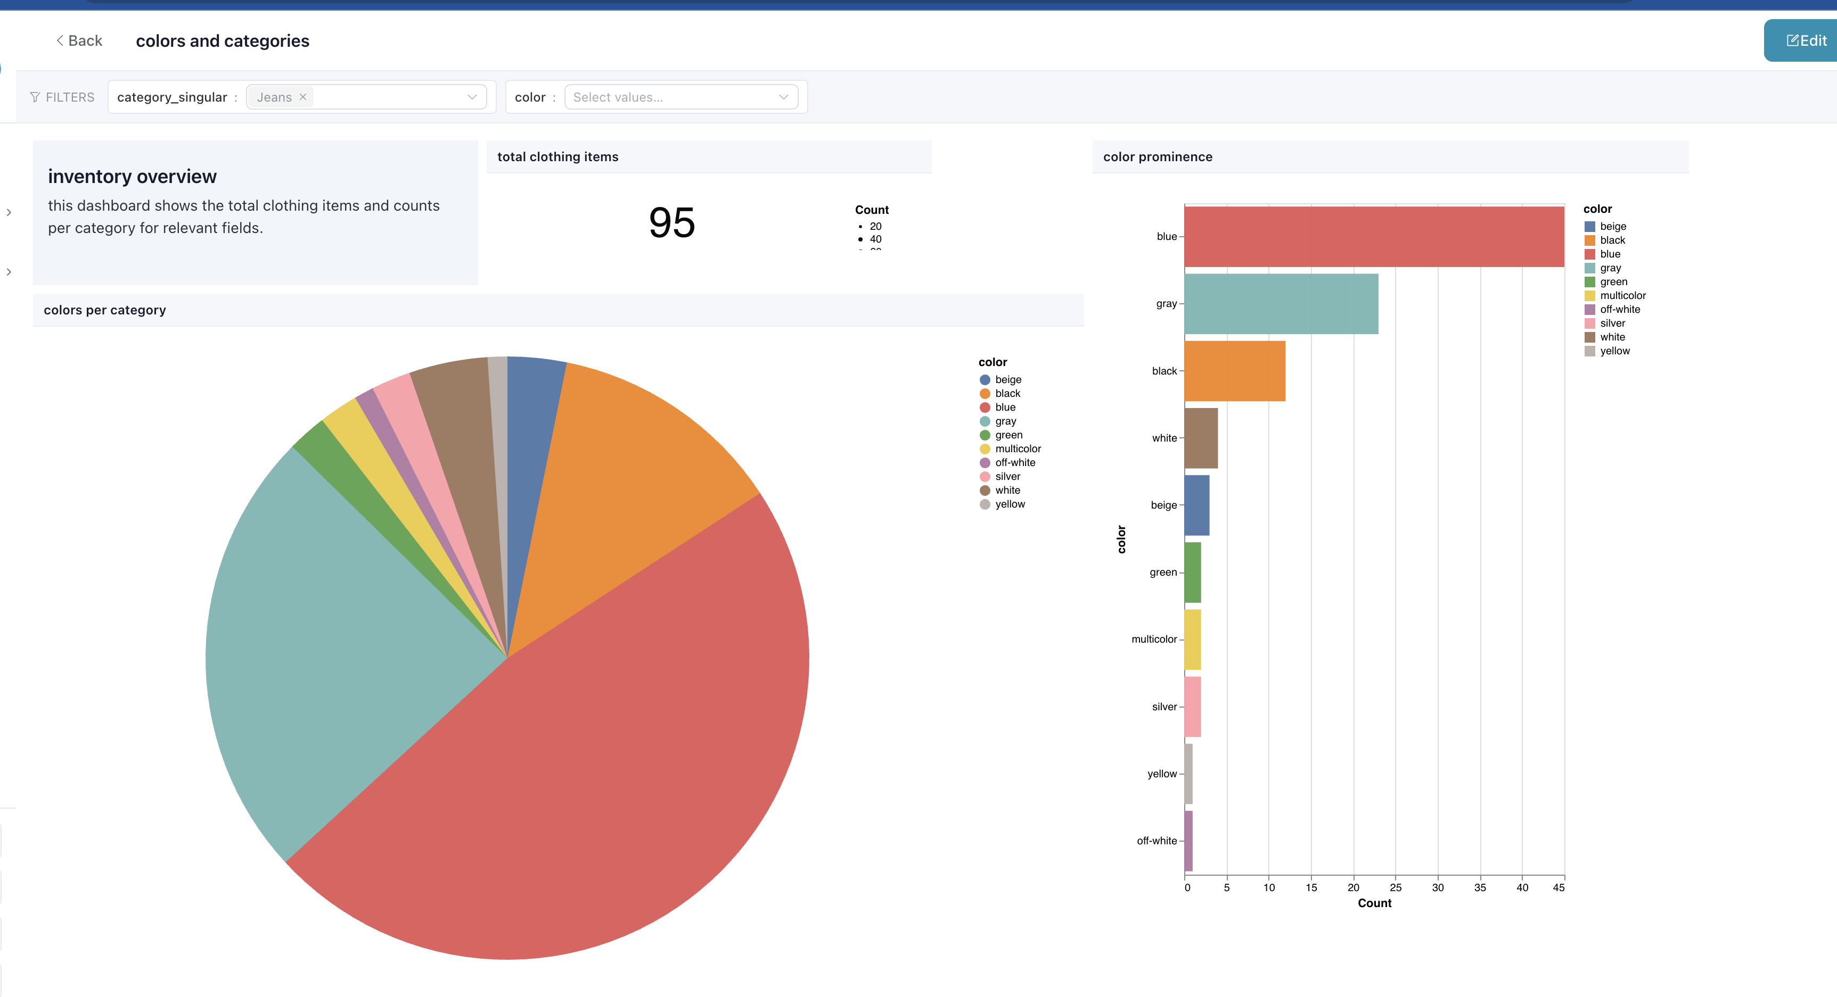Click the 'off-white' y-axis label
The image size is (1837, 997).
(1157, 841)
